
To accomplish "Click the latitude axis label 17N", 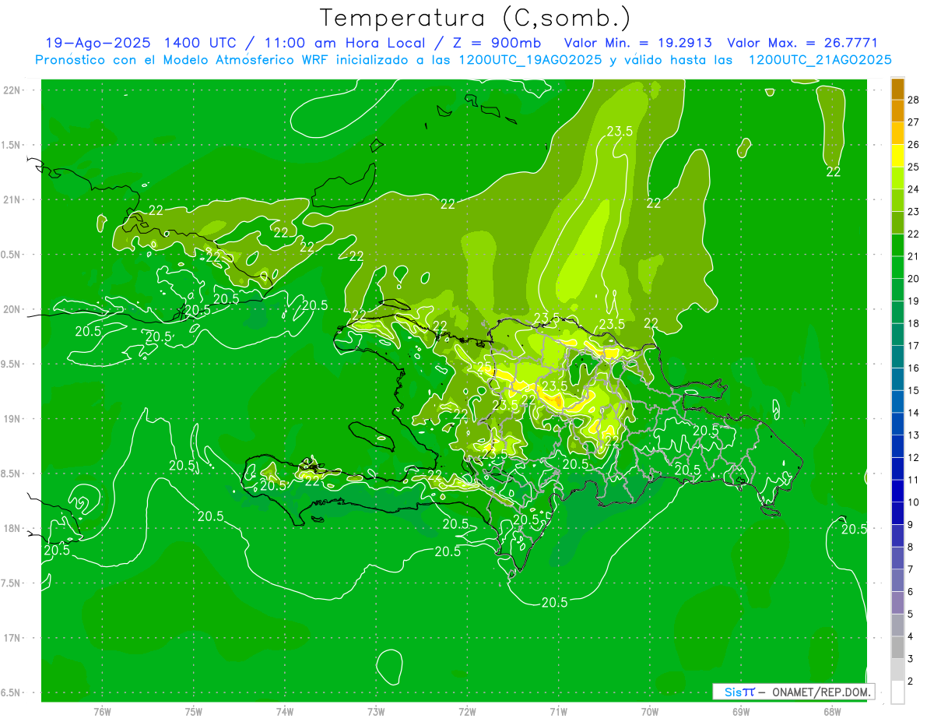I will 12,638.
